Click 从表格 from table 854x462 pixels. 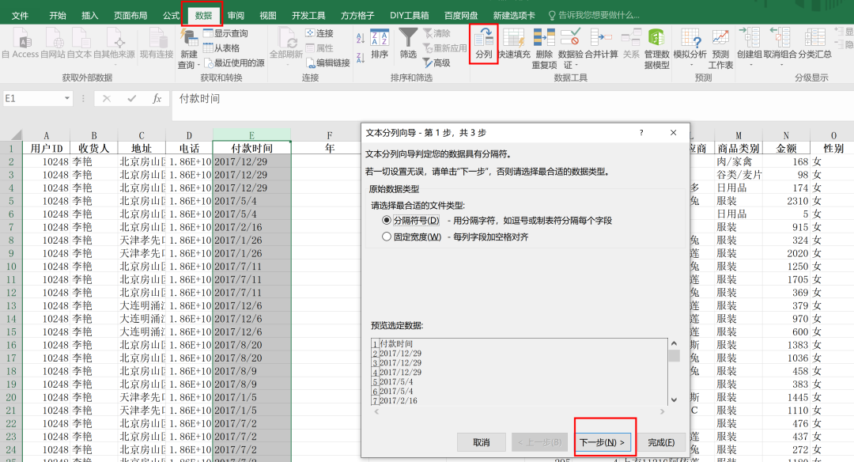click(x=221, y=48)
